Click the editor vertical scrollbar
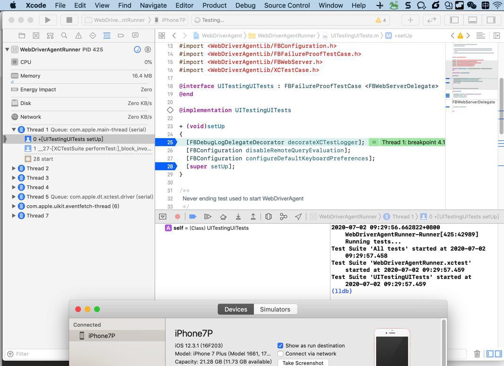The height and width of the screenshot is (366, 504). tap(501, 106)
